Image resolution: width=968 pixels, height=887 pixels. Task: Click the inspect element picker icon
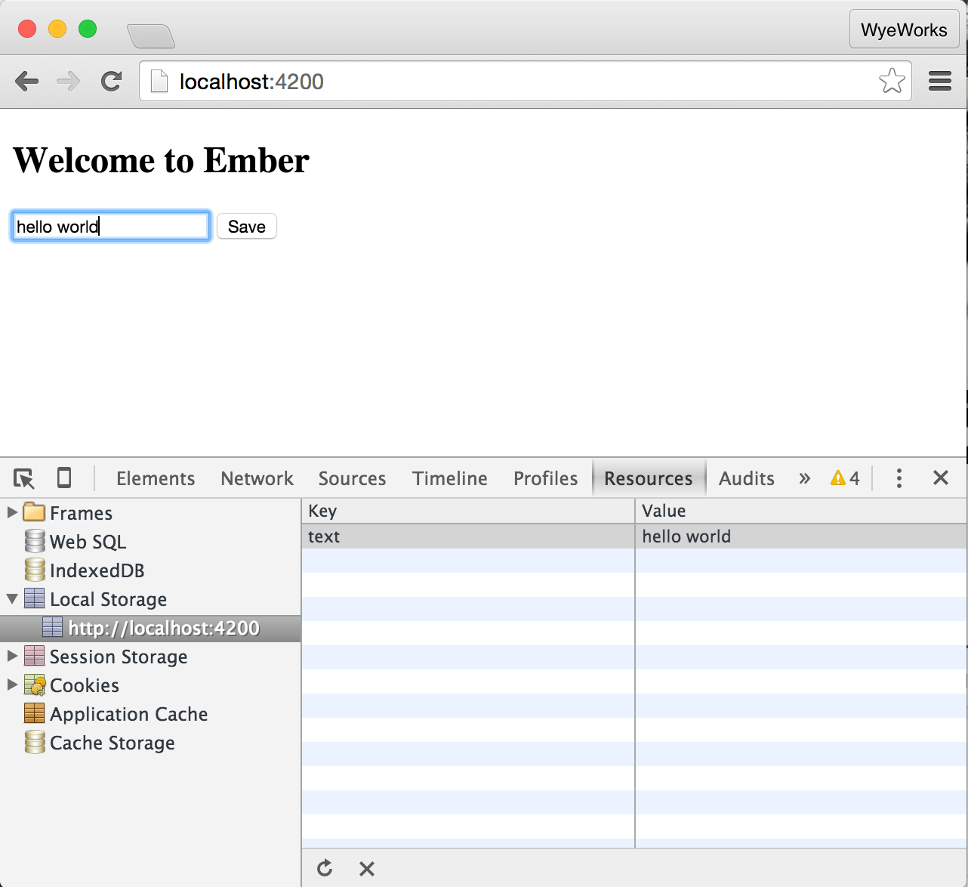[x=24, y=478]
